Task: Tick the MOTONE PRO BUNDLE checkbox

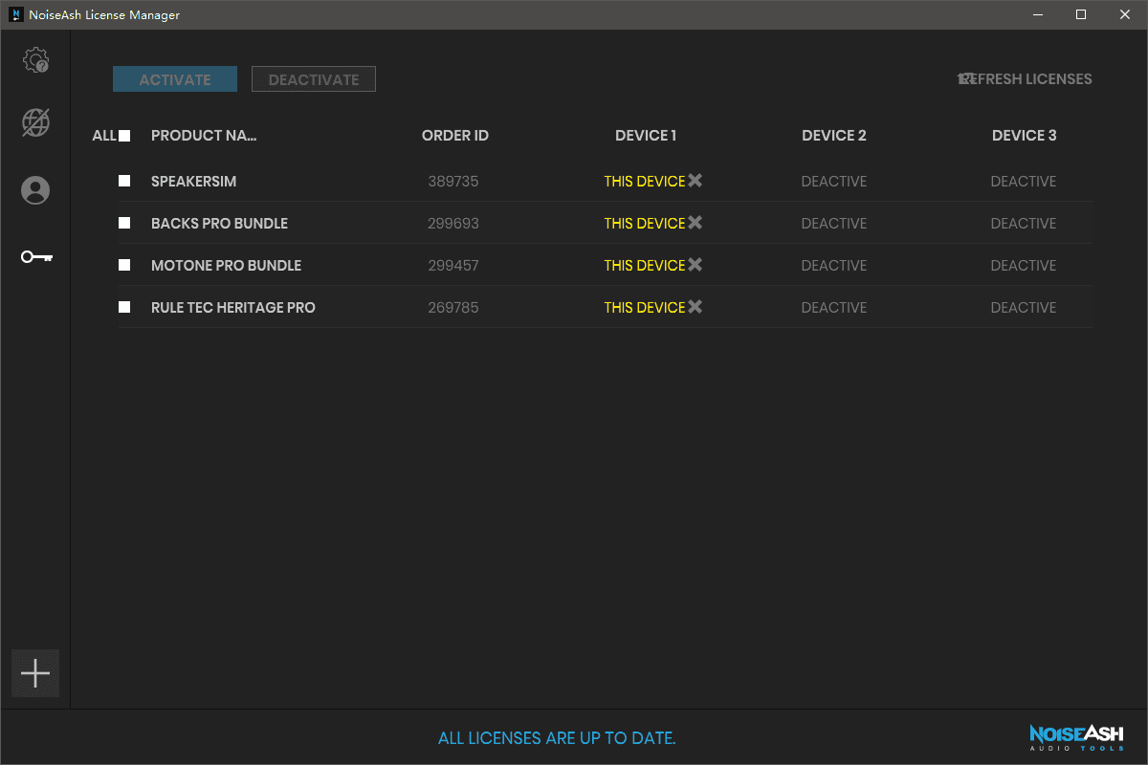Action: click(x=124, y=265)
